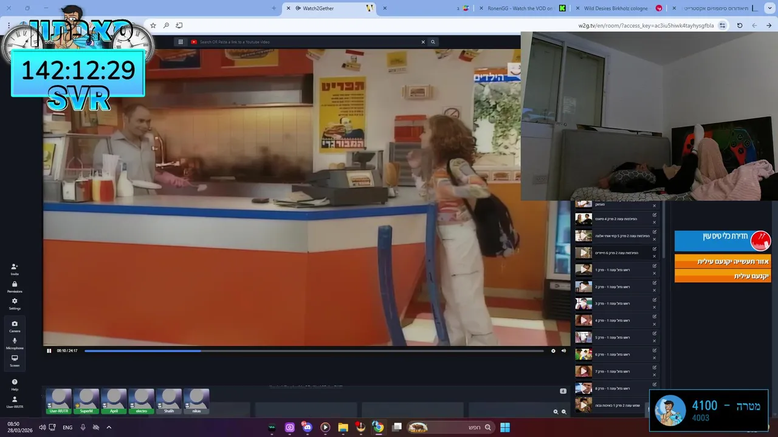778x437 pixels.
Task: Open Discord from the taskbar
Action: (307, 427)
